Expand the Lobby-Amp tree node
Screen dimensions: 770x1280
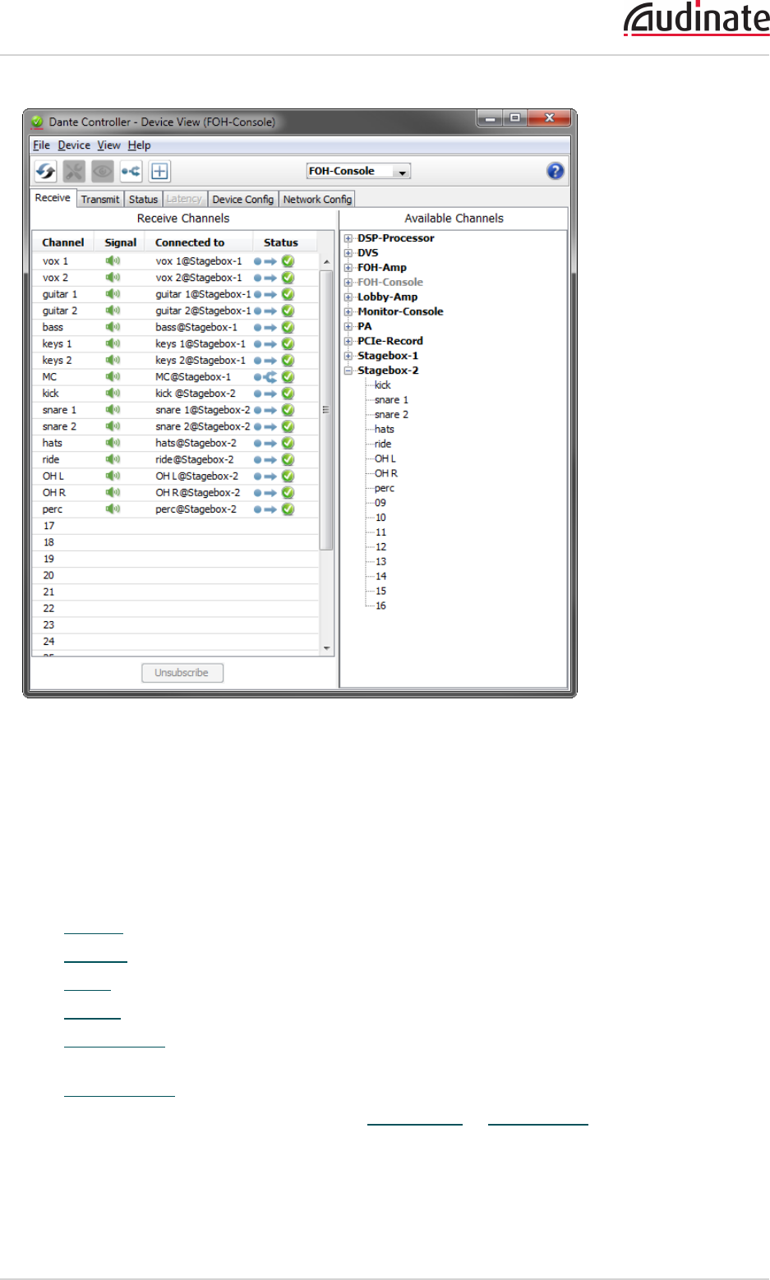[348, 297]
